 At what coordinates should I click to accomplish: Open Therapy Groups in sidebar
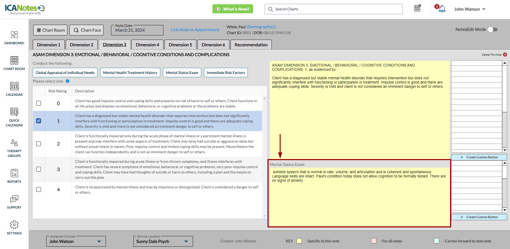[x=14, y=148]
